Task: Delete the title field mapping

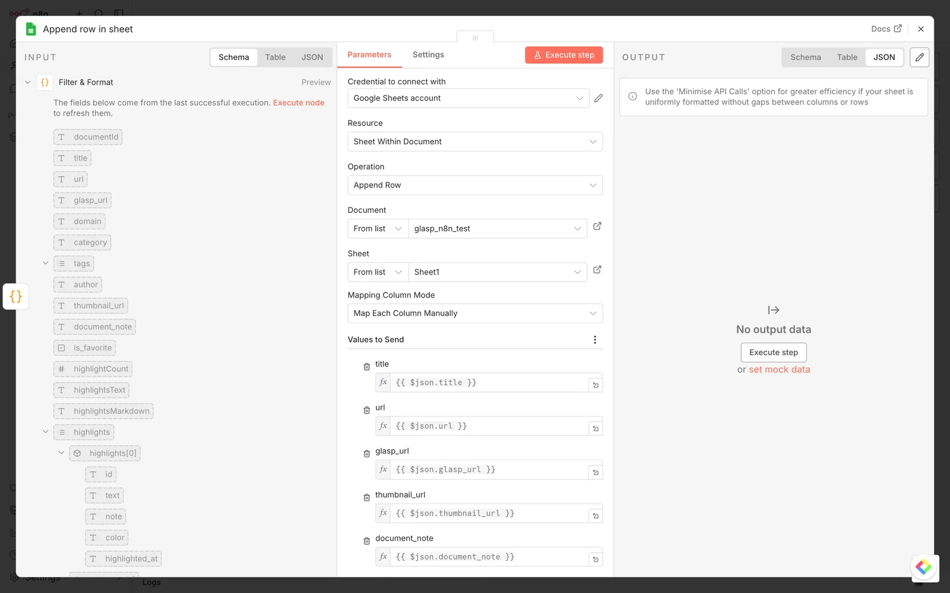Action: point(366,367)
